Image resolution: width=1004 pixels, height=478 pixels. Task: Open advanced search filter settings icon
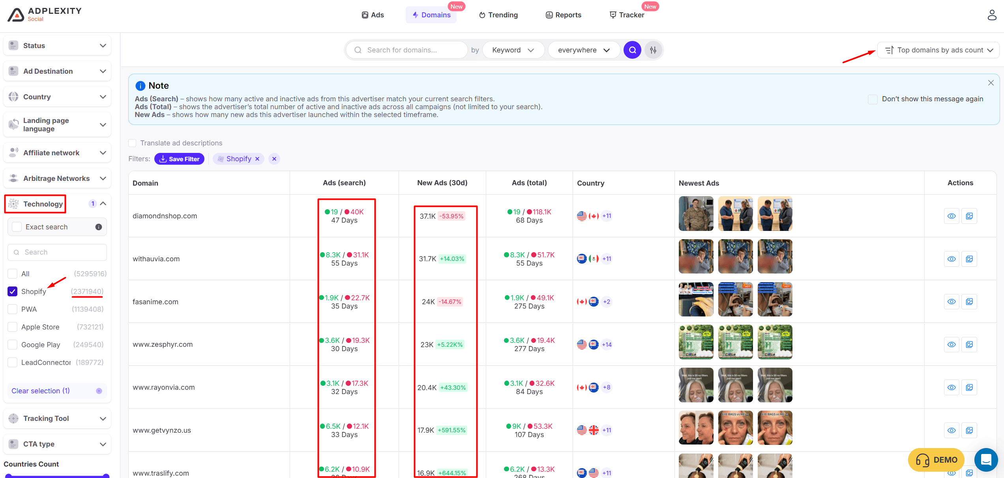point(653,50)
